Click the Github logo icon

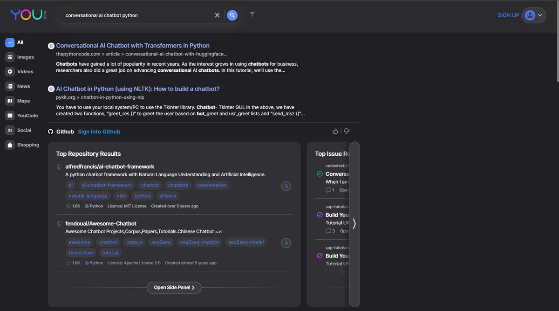click(51, 132)
